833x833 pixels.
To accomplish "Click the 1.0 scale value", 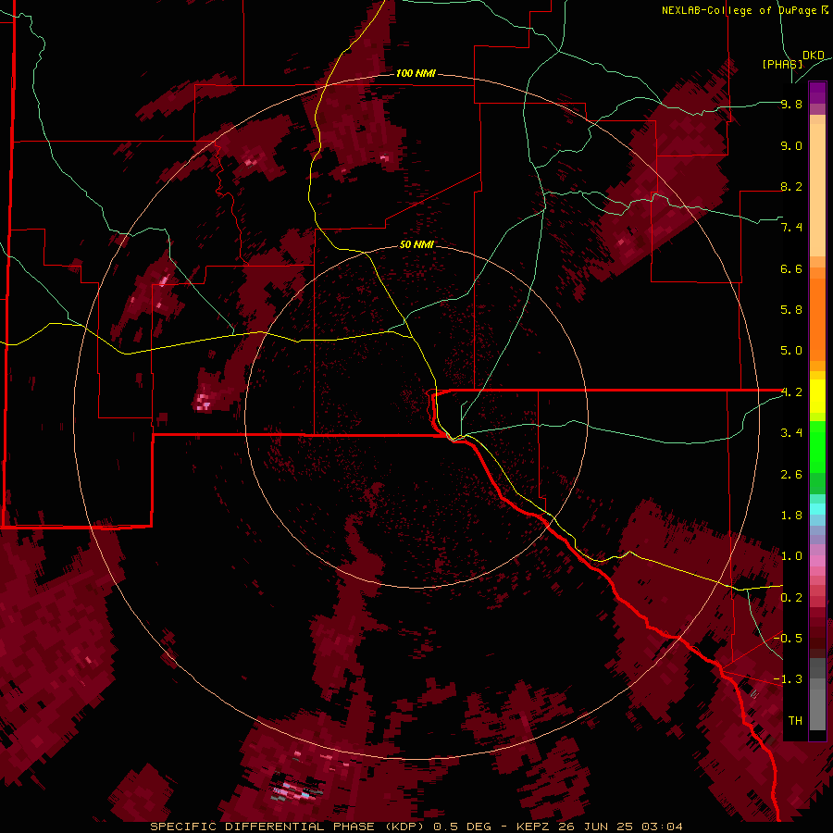I will click(791, 556).
